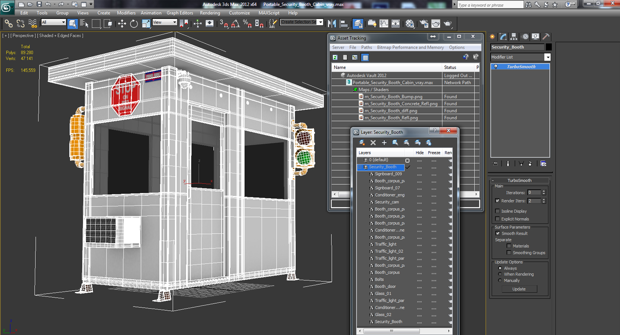Choose the Select and Scale tool

pos(146,23)
